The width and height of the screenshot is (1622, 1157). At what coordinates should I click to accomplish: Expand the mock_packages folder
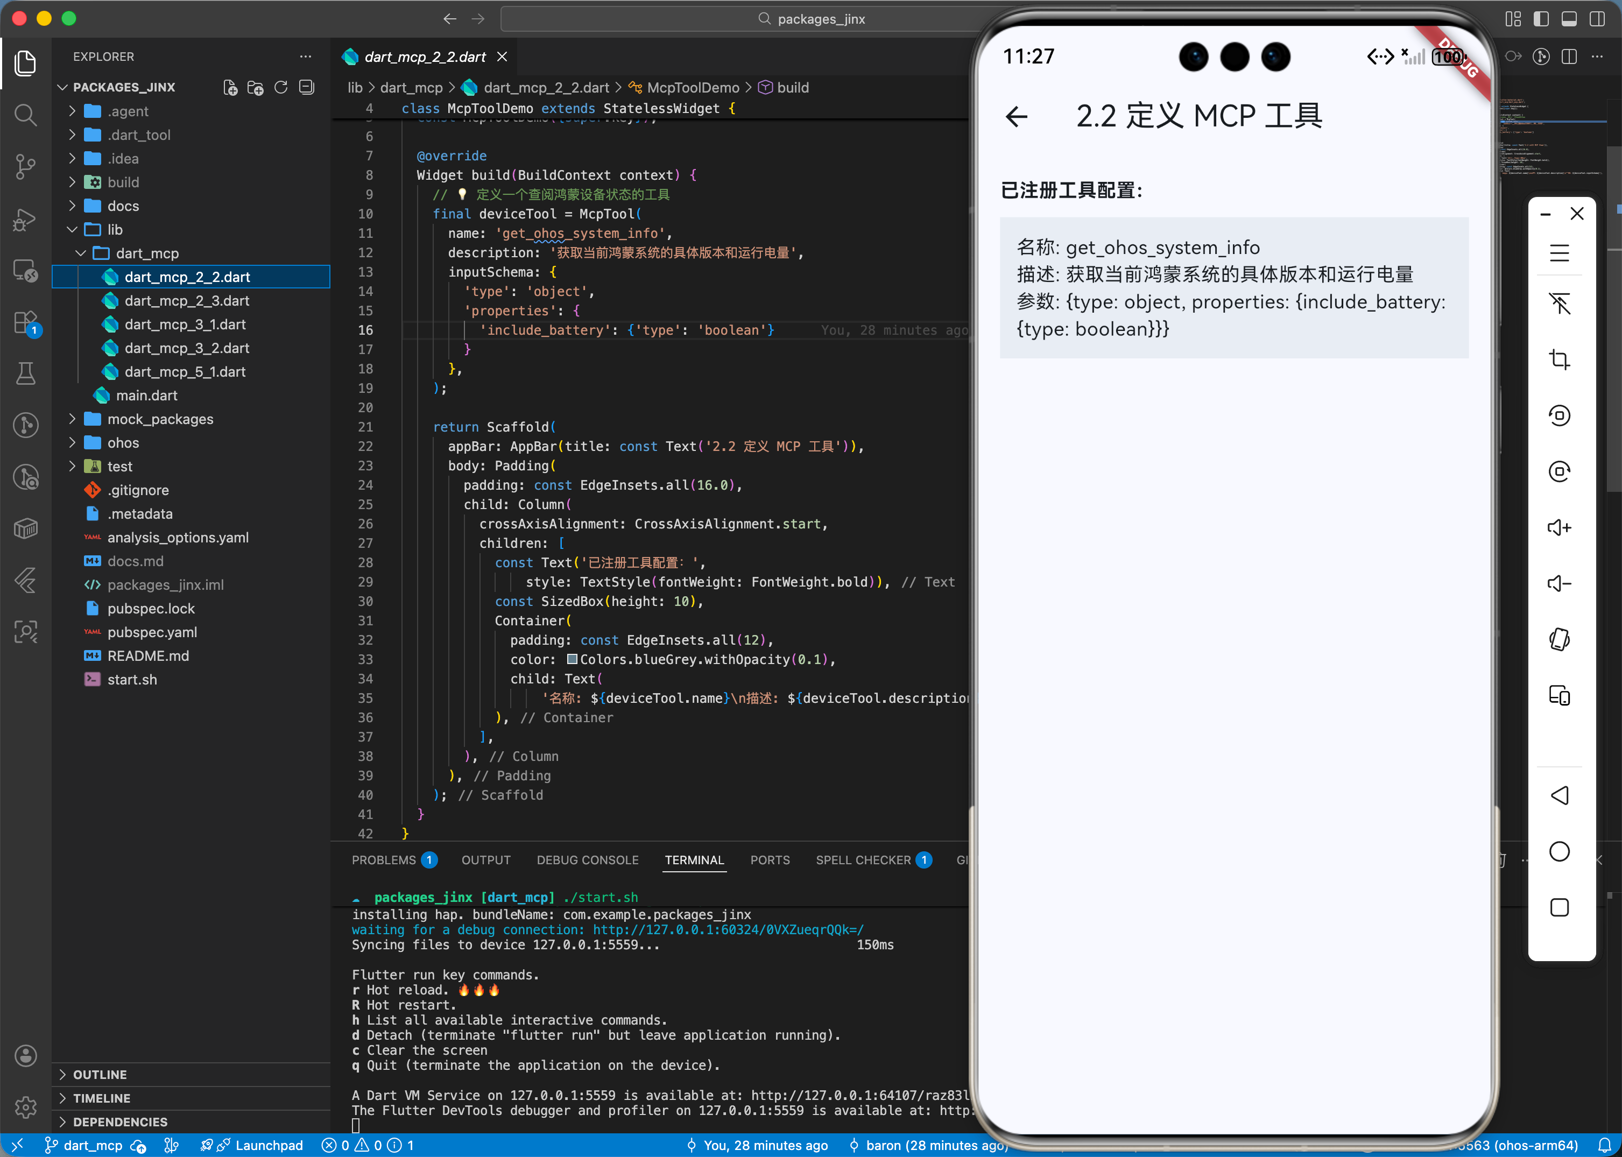[160, 419]
